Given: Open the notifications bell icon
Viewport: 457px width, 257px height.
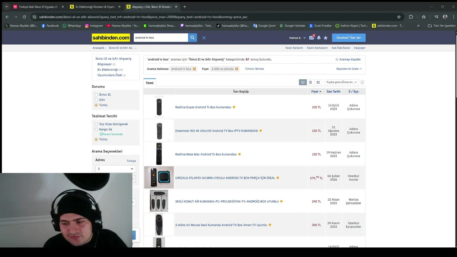Looking at the screenshot, I should point(318,38).
